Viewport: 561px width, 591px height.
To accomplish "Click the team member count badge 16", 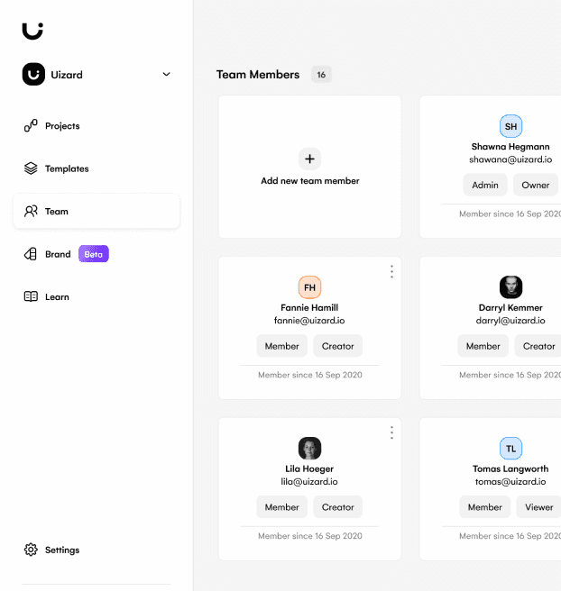I will [321, 75].
